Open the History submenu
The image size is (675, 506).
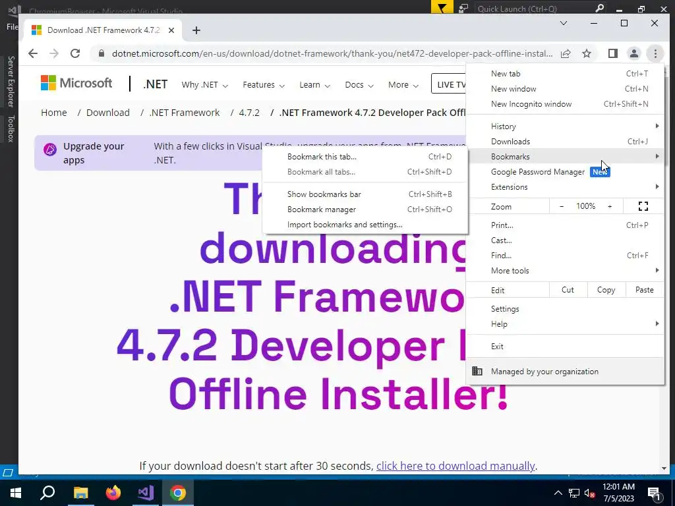coord(565,126)
